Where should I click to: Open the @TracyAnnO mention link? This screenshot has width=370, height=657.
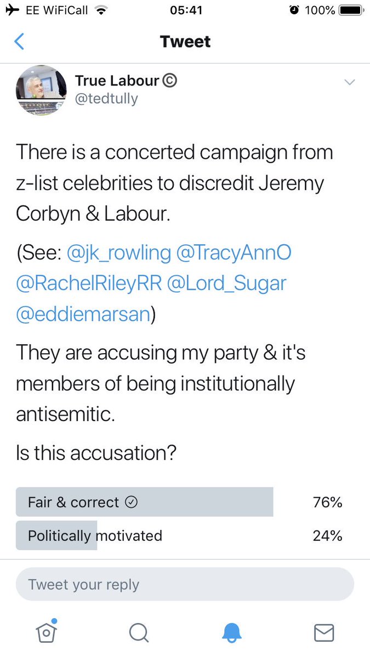point(234,253)
